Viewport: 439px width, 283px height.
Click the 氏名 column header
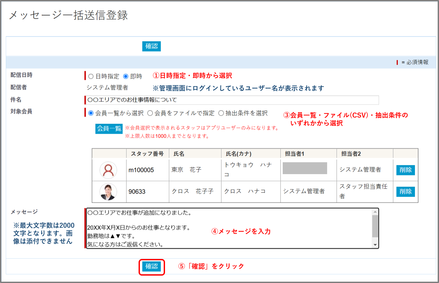[195, 154]
